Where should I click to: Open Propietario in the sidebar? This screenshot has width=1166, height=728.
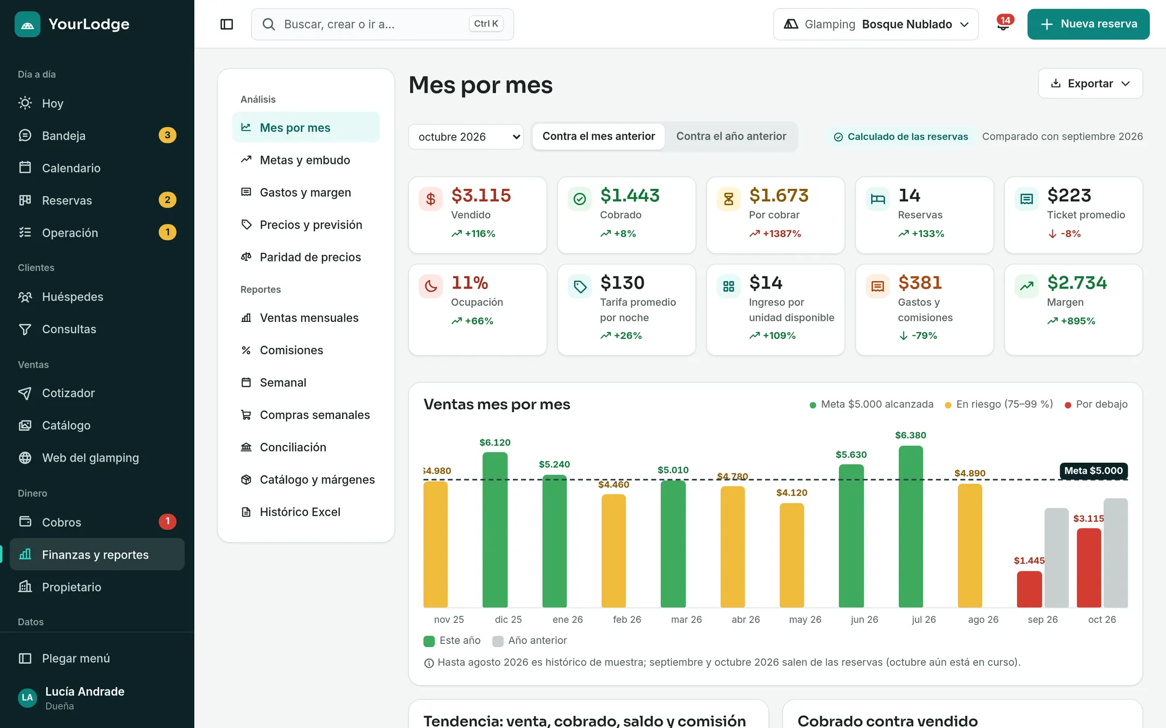pos(97,587)
